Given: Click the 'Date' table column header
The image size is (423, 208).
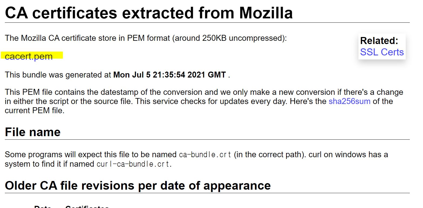Looking at the screenshot, I should (43, 207).
